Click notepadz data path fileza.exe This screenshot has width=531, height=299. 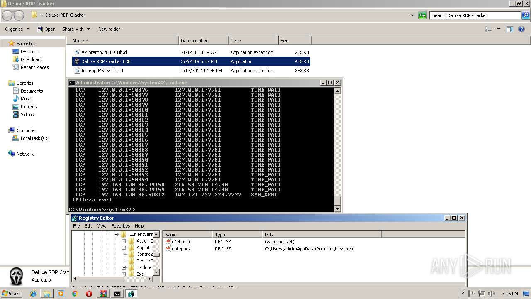309,249
